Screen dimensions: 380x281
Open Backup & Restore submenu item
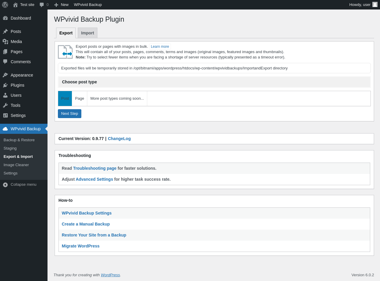coord(19,140)
